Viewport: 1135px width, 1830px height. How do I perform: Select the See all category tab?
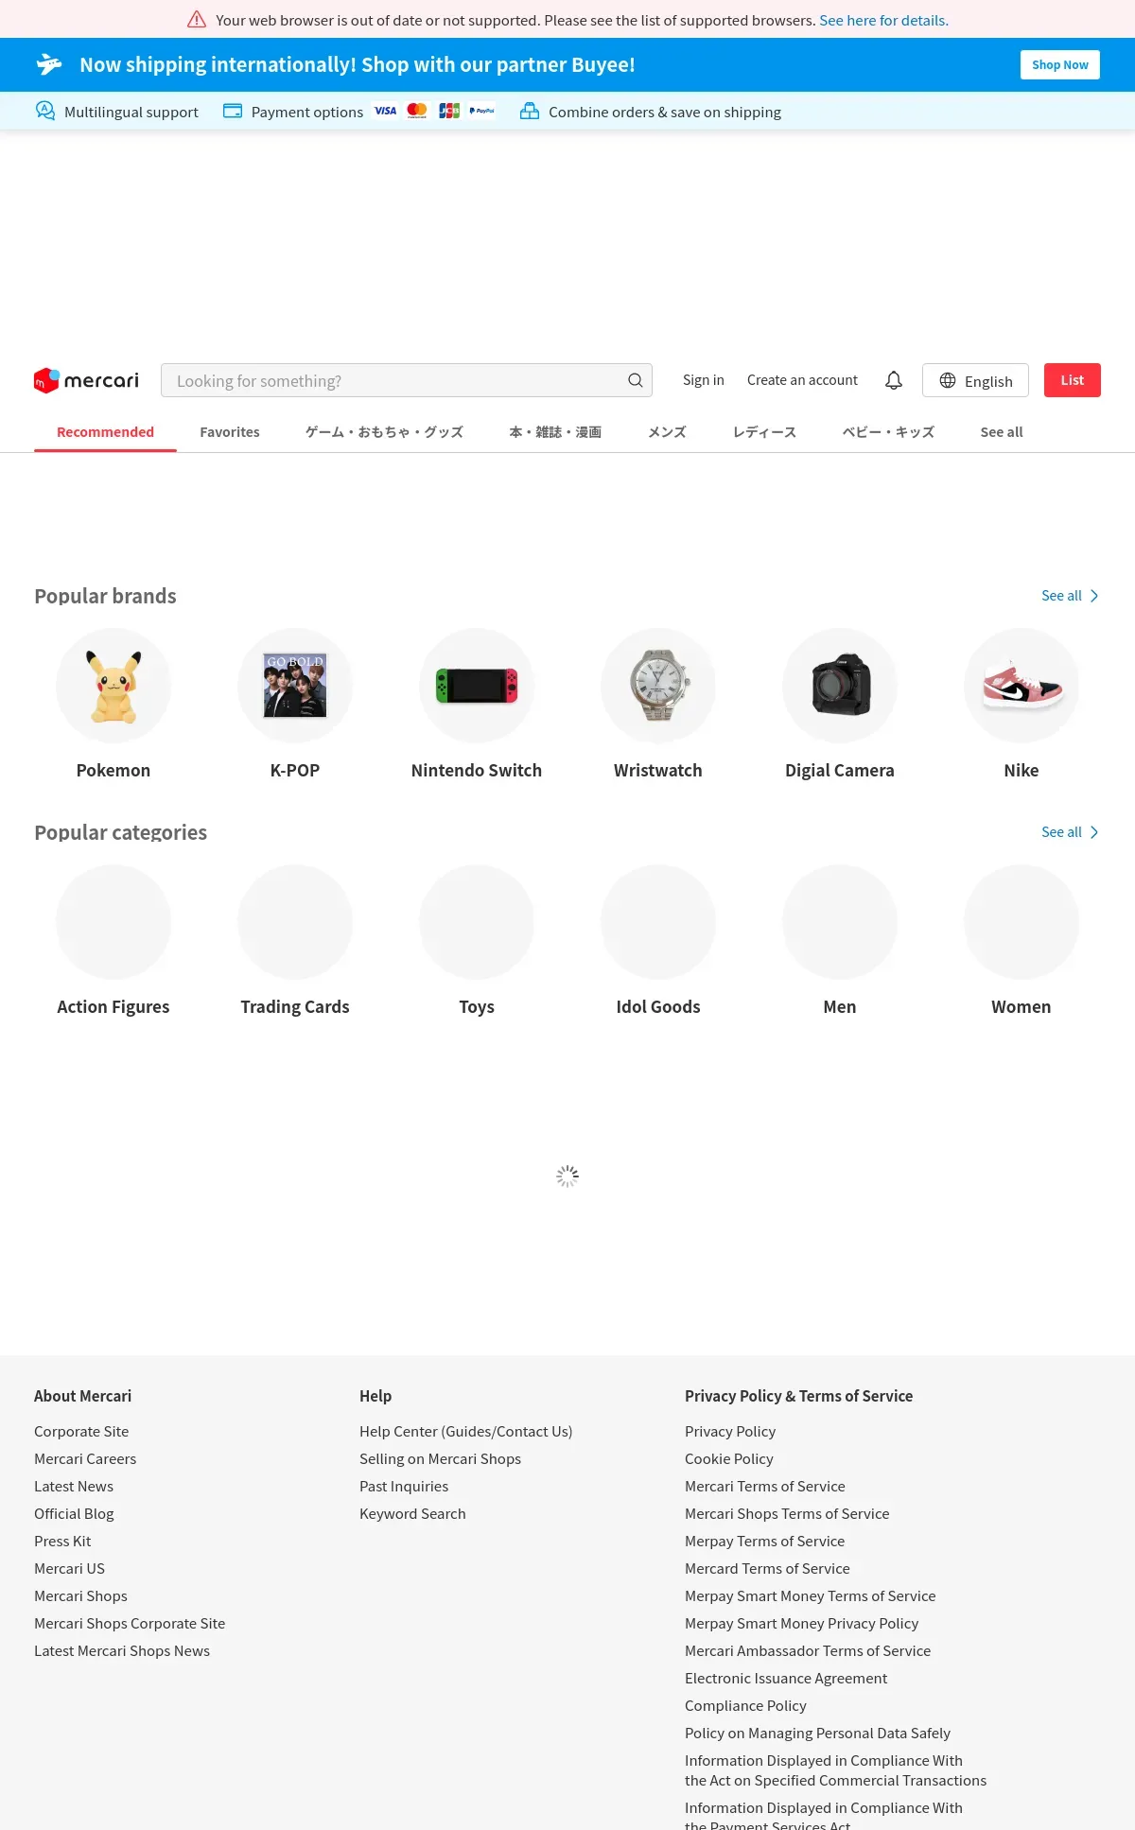(1002, 432)
